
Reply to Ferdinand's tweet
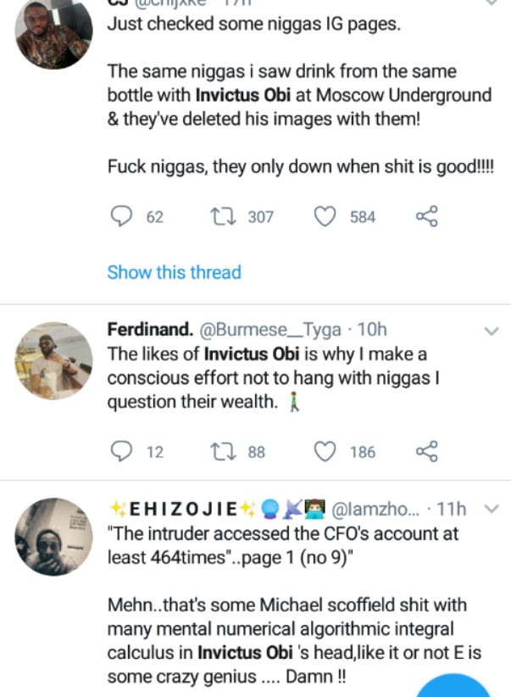click(x=123, y=452)
